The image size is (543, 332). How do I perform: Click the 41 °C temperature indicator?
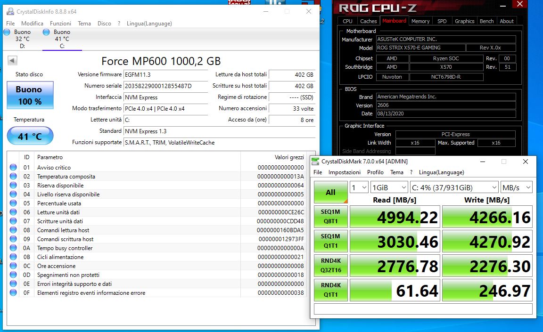tap(30, 136)
